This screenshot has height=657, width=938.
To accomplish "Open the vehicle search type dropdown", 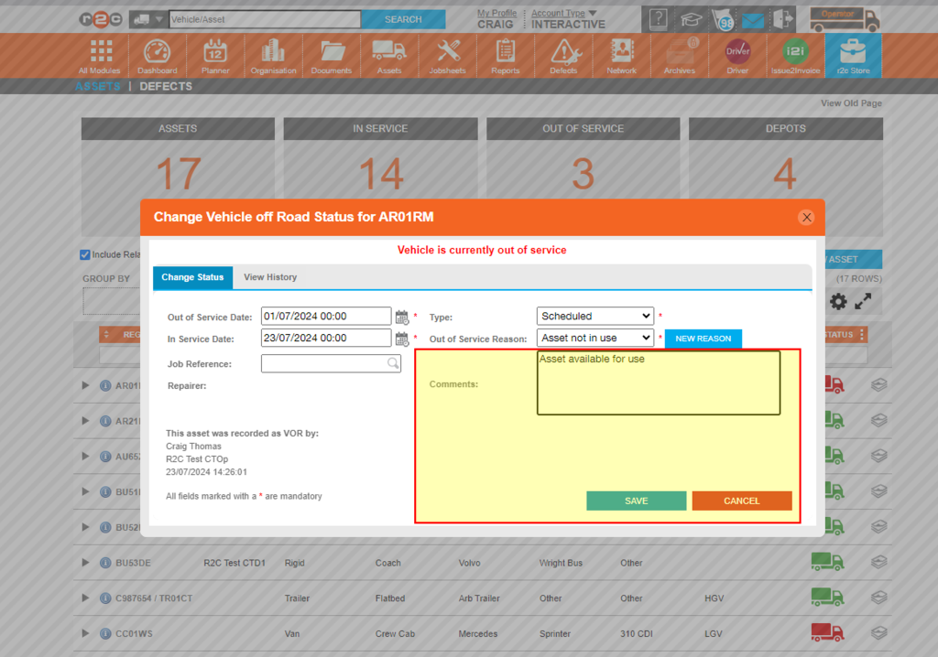I will tap(147, 19).
